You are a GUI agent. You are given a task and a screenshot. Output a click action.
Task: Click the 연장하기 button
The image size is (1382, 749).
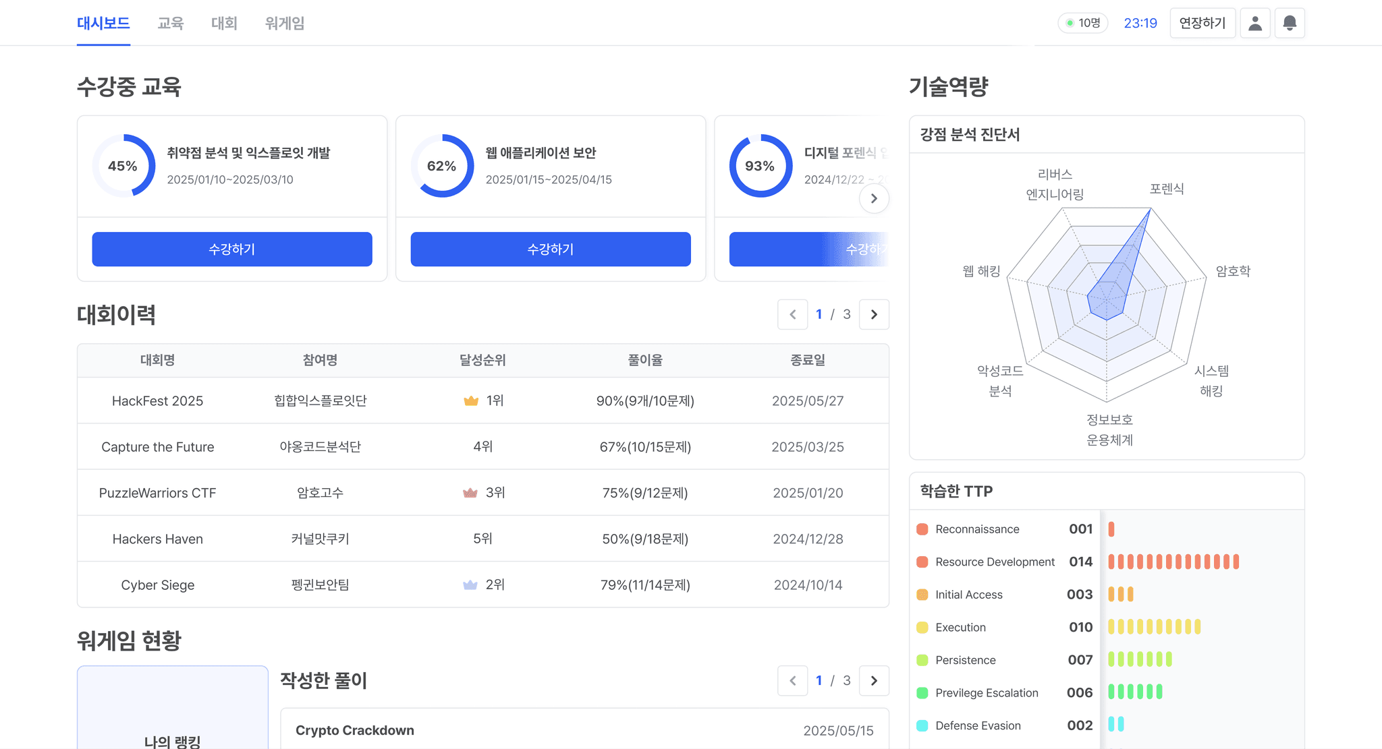1203,23
